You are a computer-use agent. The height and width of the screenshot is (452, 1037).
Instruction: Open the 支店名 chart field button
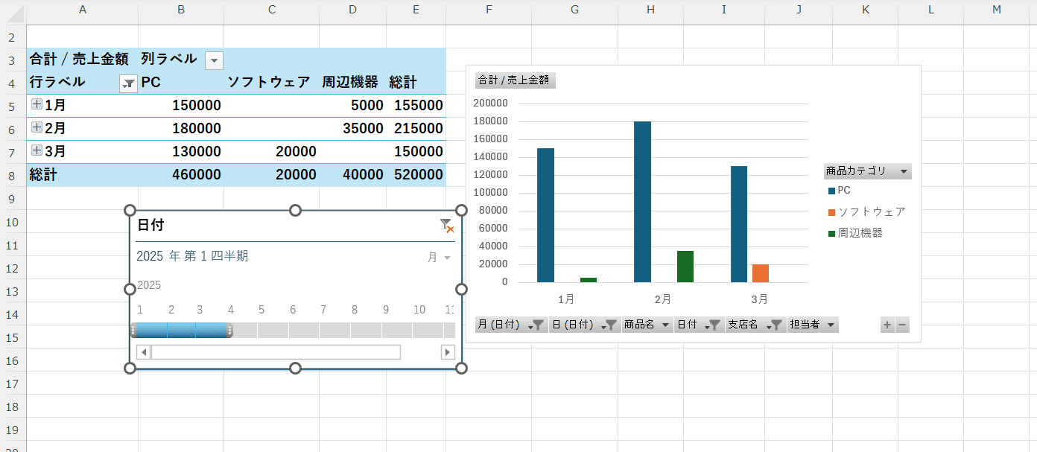coord(755,325)
